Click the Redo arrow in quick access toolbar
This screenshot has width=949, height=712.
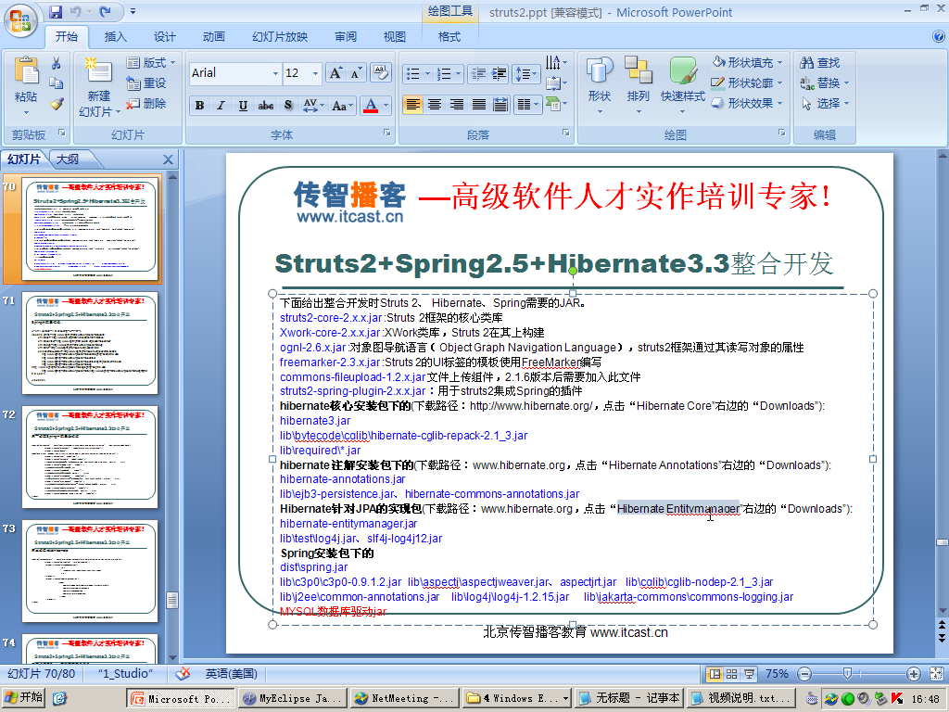(106, 11)
